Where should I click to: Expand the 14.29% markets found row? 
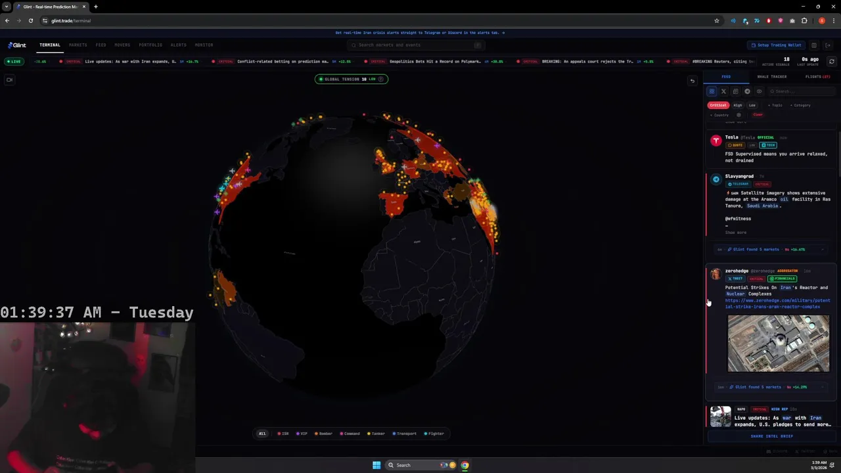(x=770, y=387)
